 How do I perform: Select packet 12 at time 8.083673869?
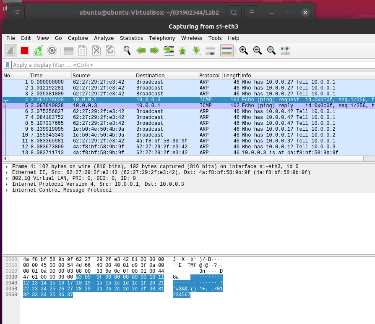[x=189, y=147]
